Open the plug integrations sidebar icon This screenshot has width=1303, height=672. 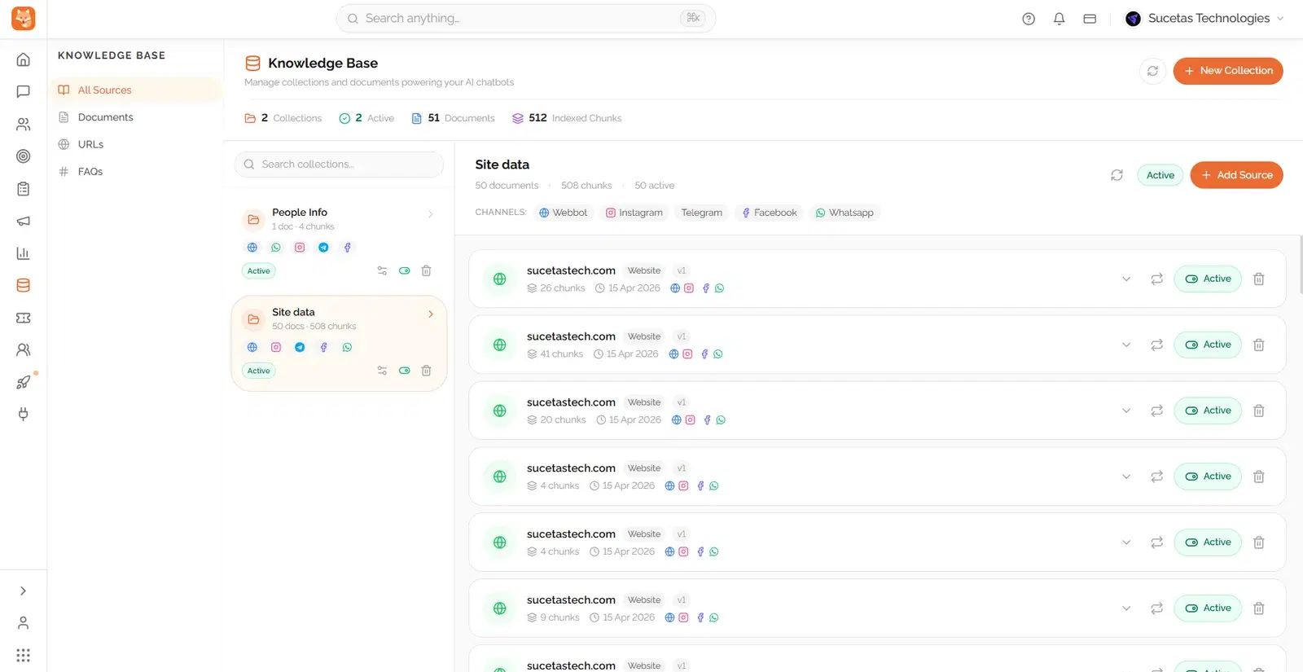point(24,414)
